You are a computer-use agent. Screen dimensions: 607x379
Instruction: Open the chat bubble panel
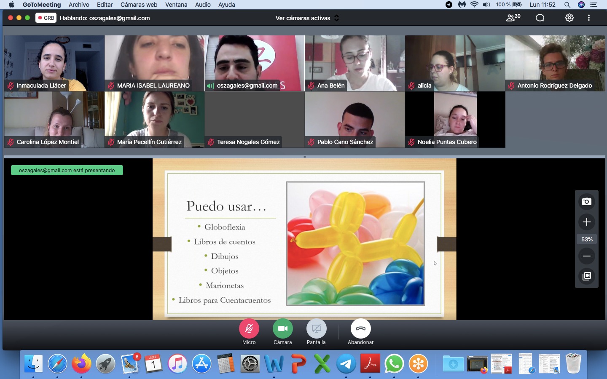point(540,18)
